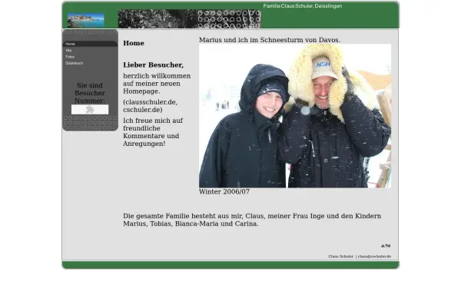Jump to top via the Top arrow
The image size is (461, 288).
pos(386,246)
